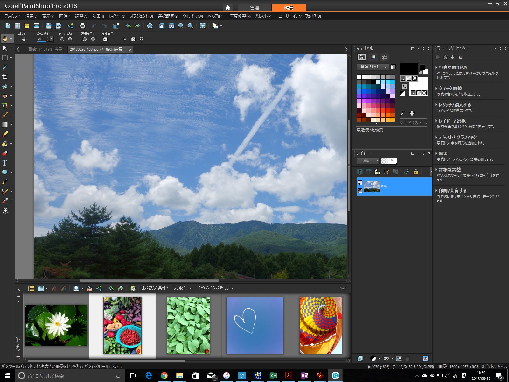Viewport: 509px width, 382px height.
Task: Print the image using the printer icon
Action: coord(82,26)
